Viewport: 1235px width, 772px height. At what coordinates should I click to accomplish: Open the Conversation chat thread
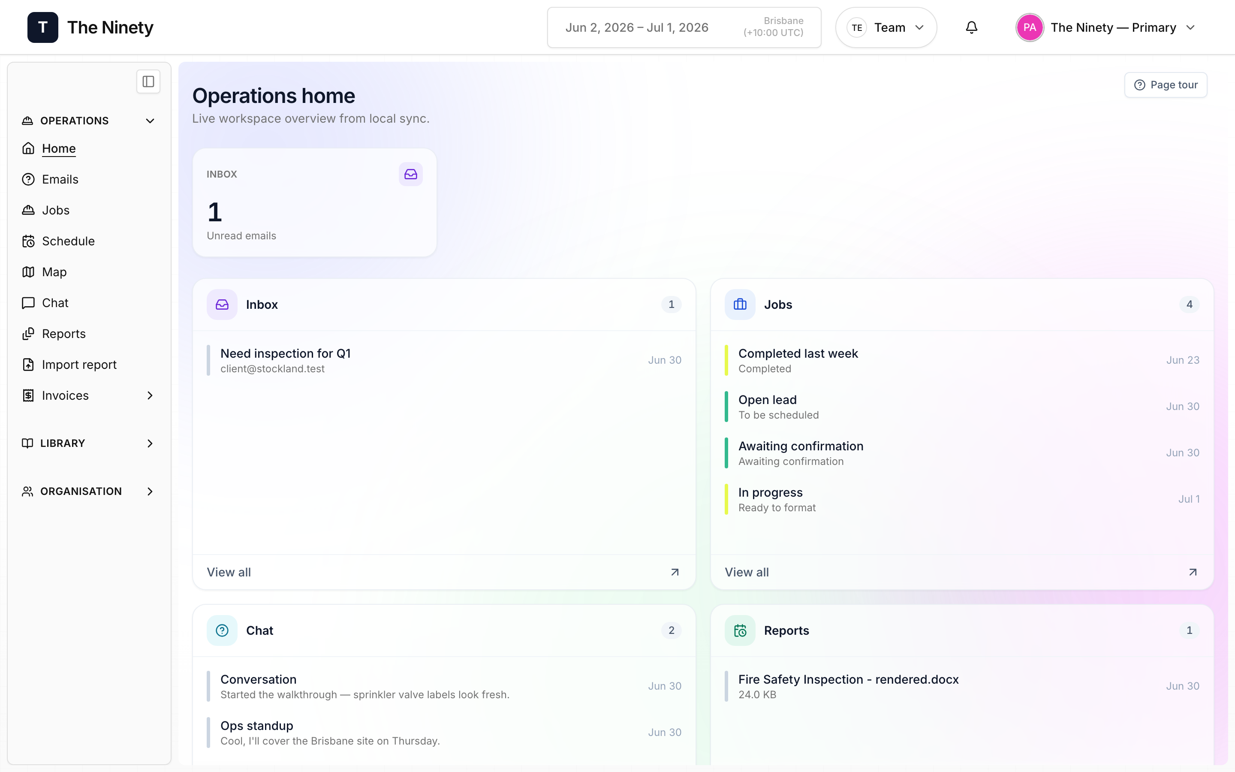point(444,686)
